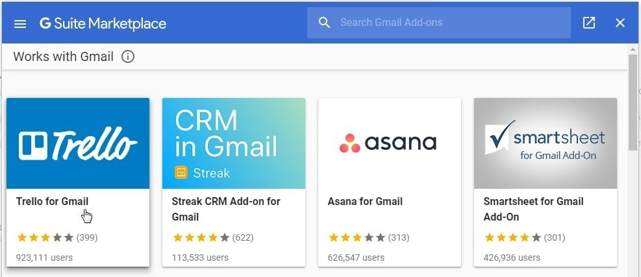
Task: Open Marketplace in new window icon
Action: [589, 23]
